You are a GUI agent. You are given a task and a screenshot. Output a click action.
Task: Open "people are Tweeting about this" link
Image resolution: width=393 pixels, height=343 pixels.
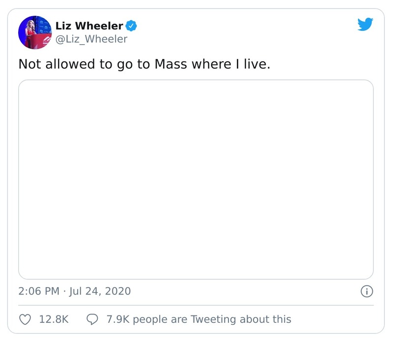coord(212,319)
